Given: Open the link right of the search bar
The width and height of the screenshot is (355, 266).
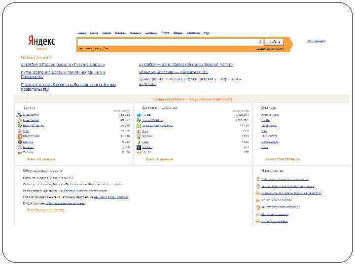Looking at the screenshot, I should pyautogui.click(x=316, y=41).
